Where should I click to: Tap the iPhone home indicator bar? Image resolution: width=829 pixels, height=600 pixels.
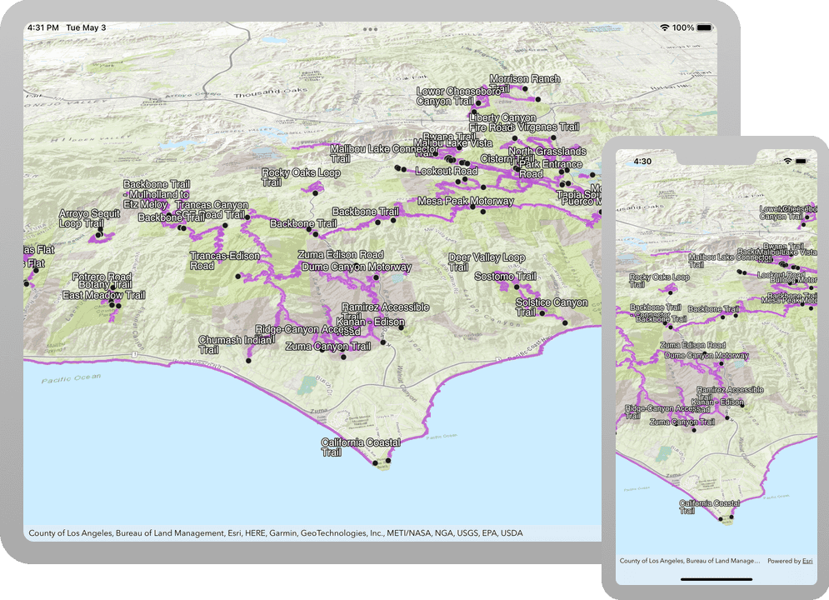(x=717, y=579)
